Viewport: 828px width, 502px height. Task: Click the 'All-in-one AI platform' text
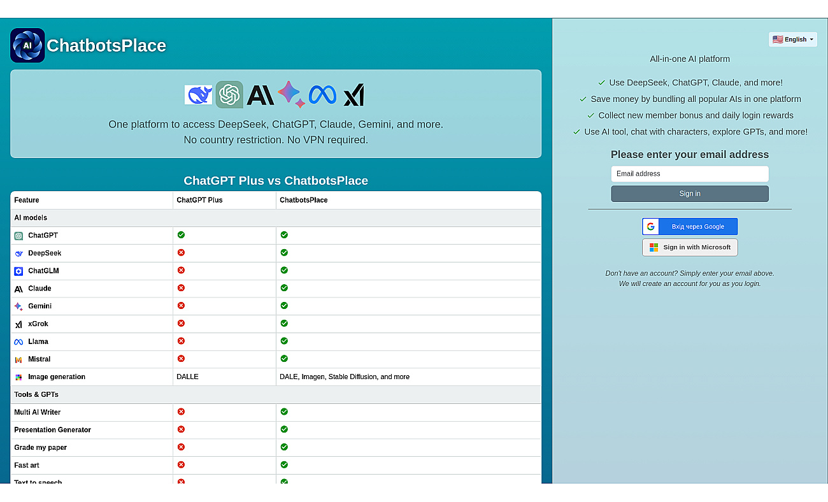(x=690, y=59)
